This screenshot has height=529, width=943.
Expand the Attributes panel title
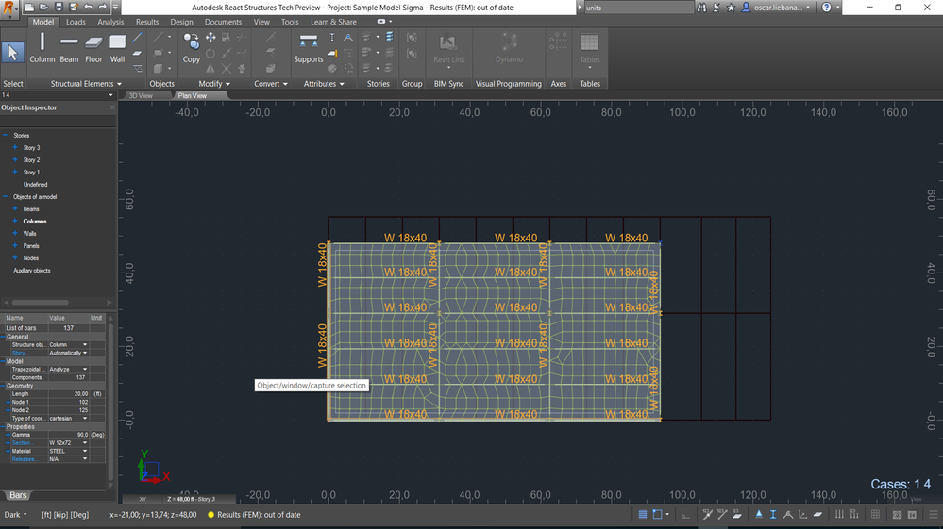click(x=324, y=84)
